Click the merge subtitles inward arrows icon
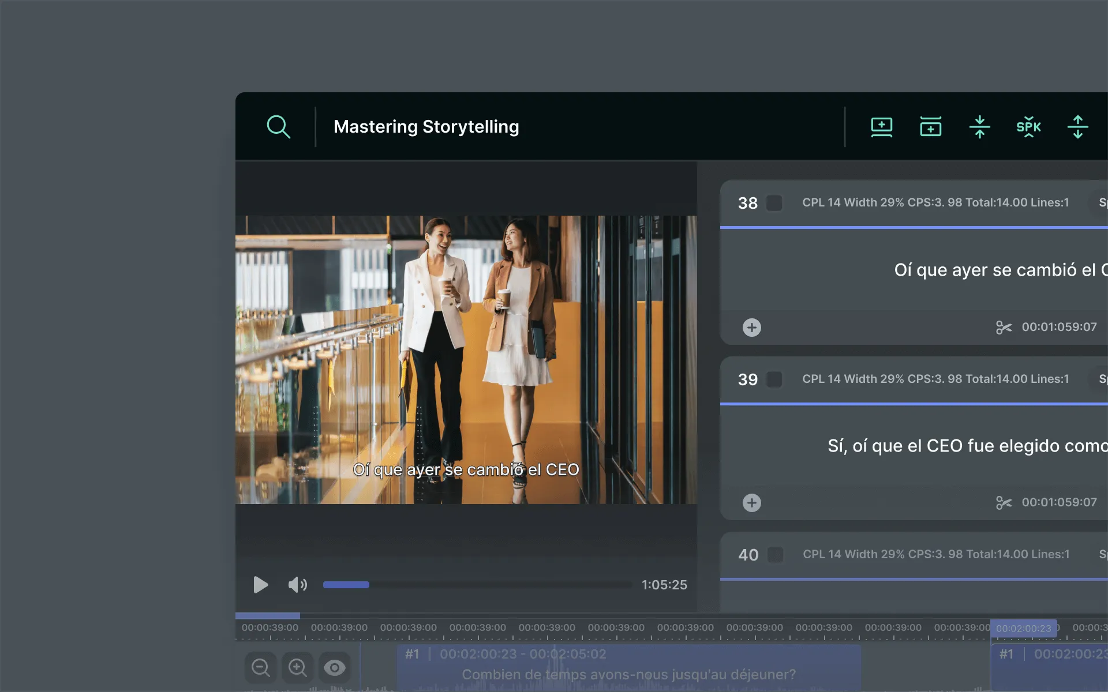 click(979, 126)
